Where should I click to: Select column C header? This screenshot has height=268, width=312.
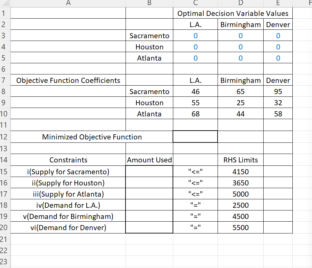coord(195,3)
